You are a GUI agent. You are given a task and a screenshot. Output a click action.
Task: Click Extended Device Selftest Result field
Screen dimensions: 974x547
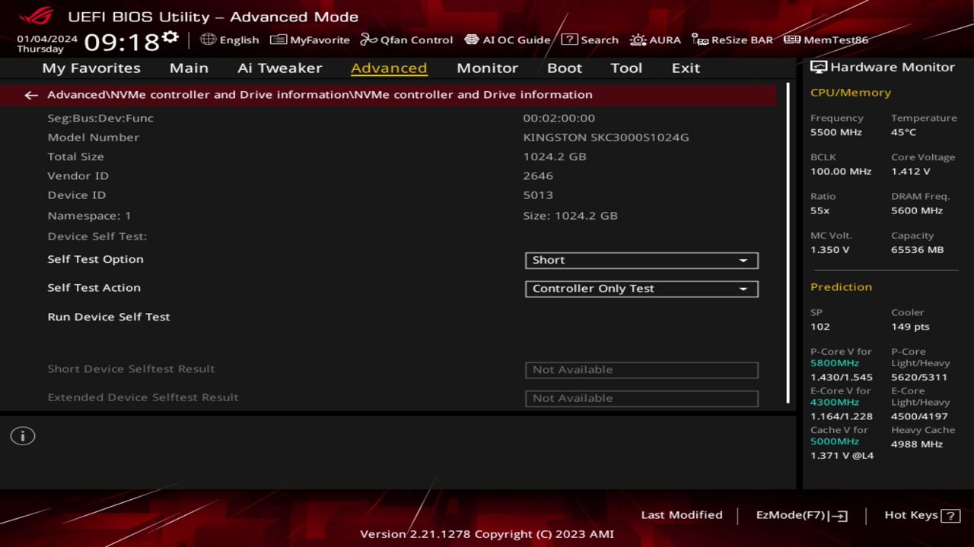pos(641,398)
